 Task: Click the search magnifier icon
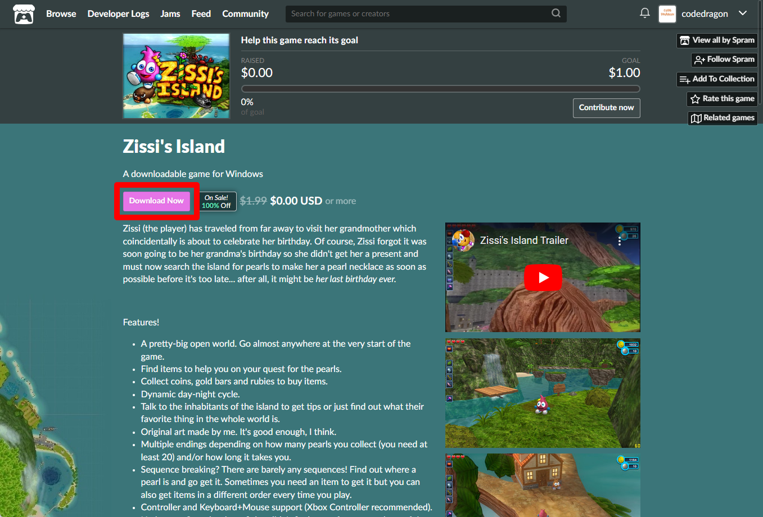(556, 13)
